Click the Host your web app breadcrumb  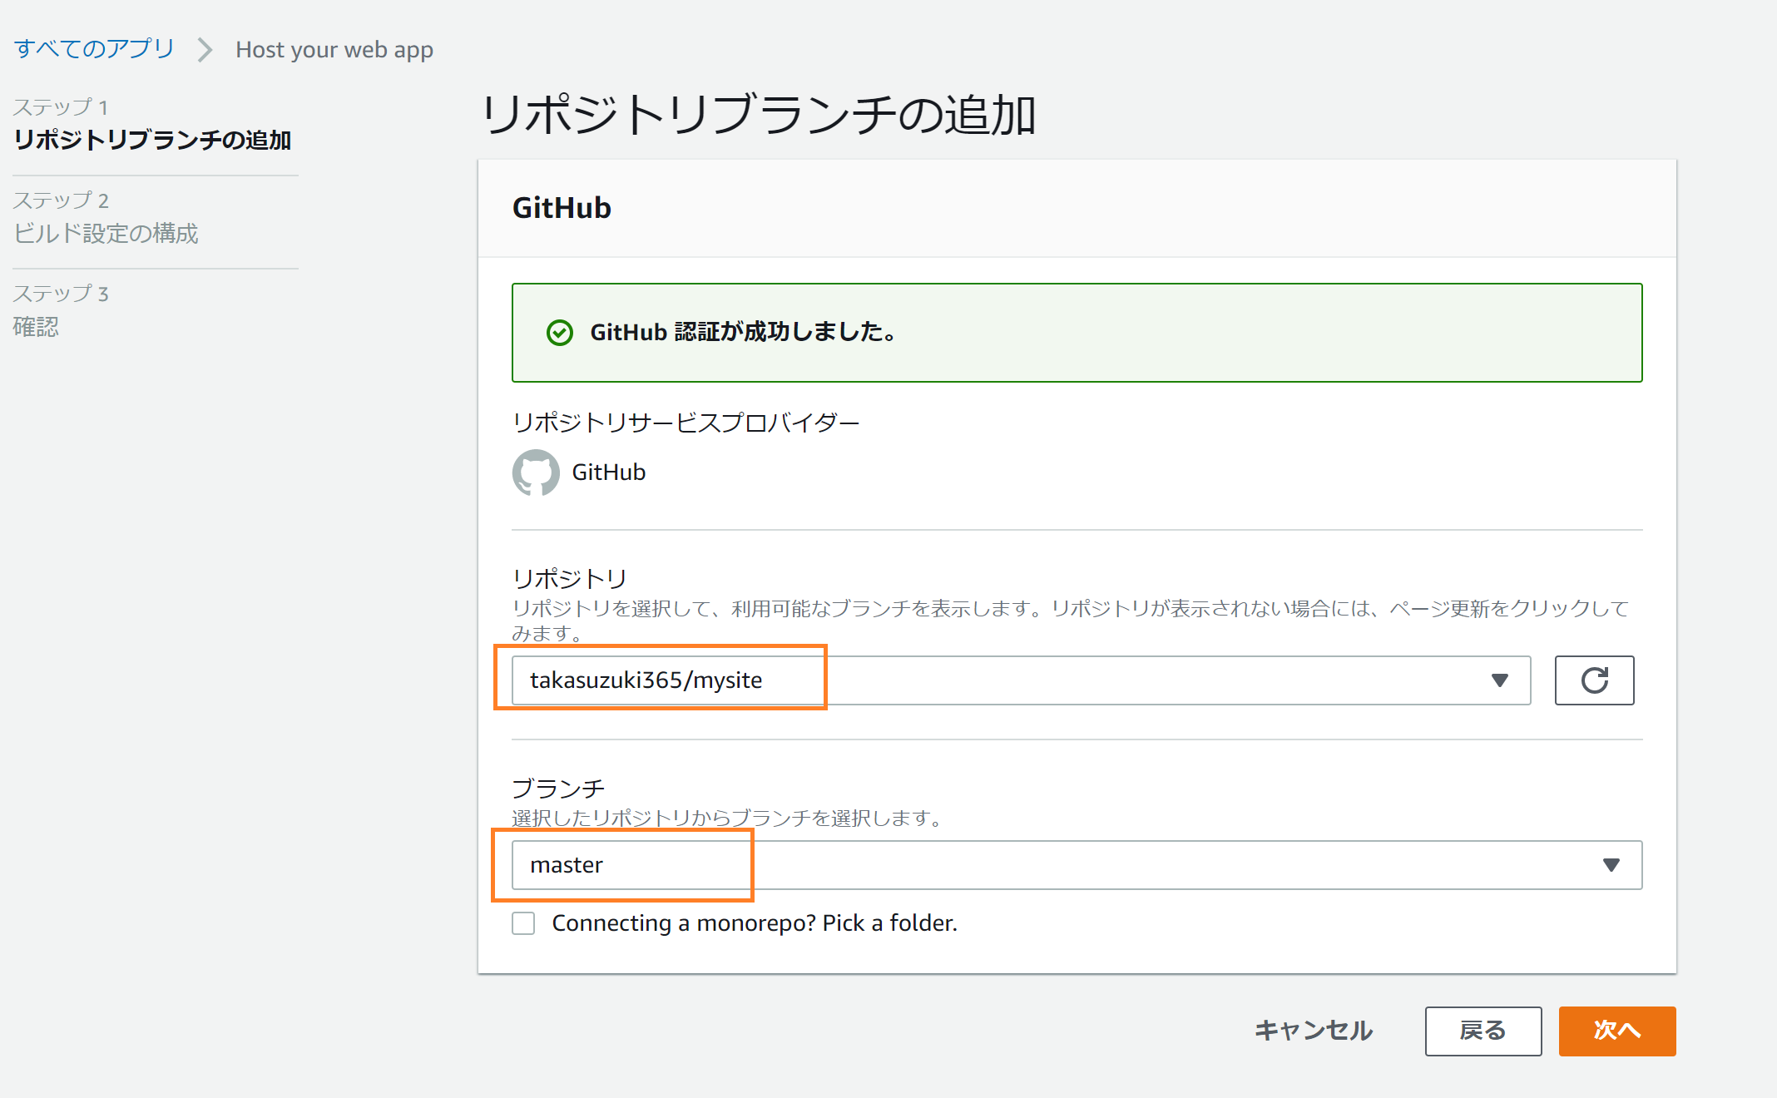[x=334, y=50]
